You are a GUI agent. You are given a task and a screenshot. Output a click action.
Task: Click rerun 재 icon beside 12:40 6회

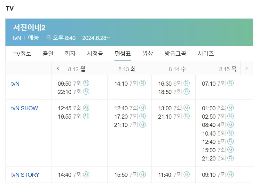231,141
